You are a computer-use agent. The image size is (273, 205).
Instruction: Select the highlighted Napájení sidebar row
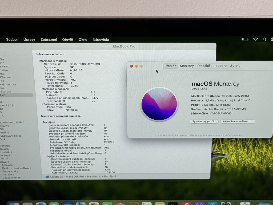tap(16, 95)
